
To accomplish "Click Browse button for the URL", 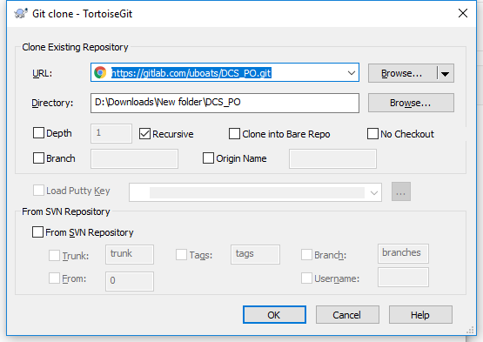I will coord(402,73).
